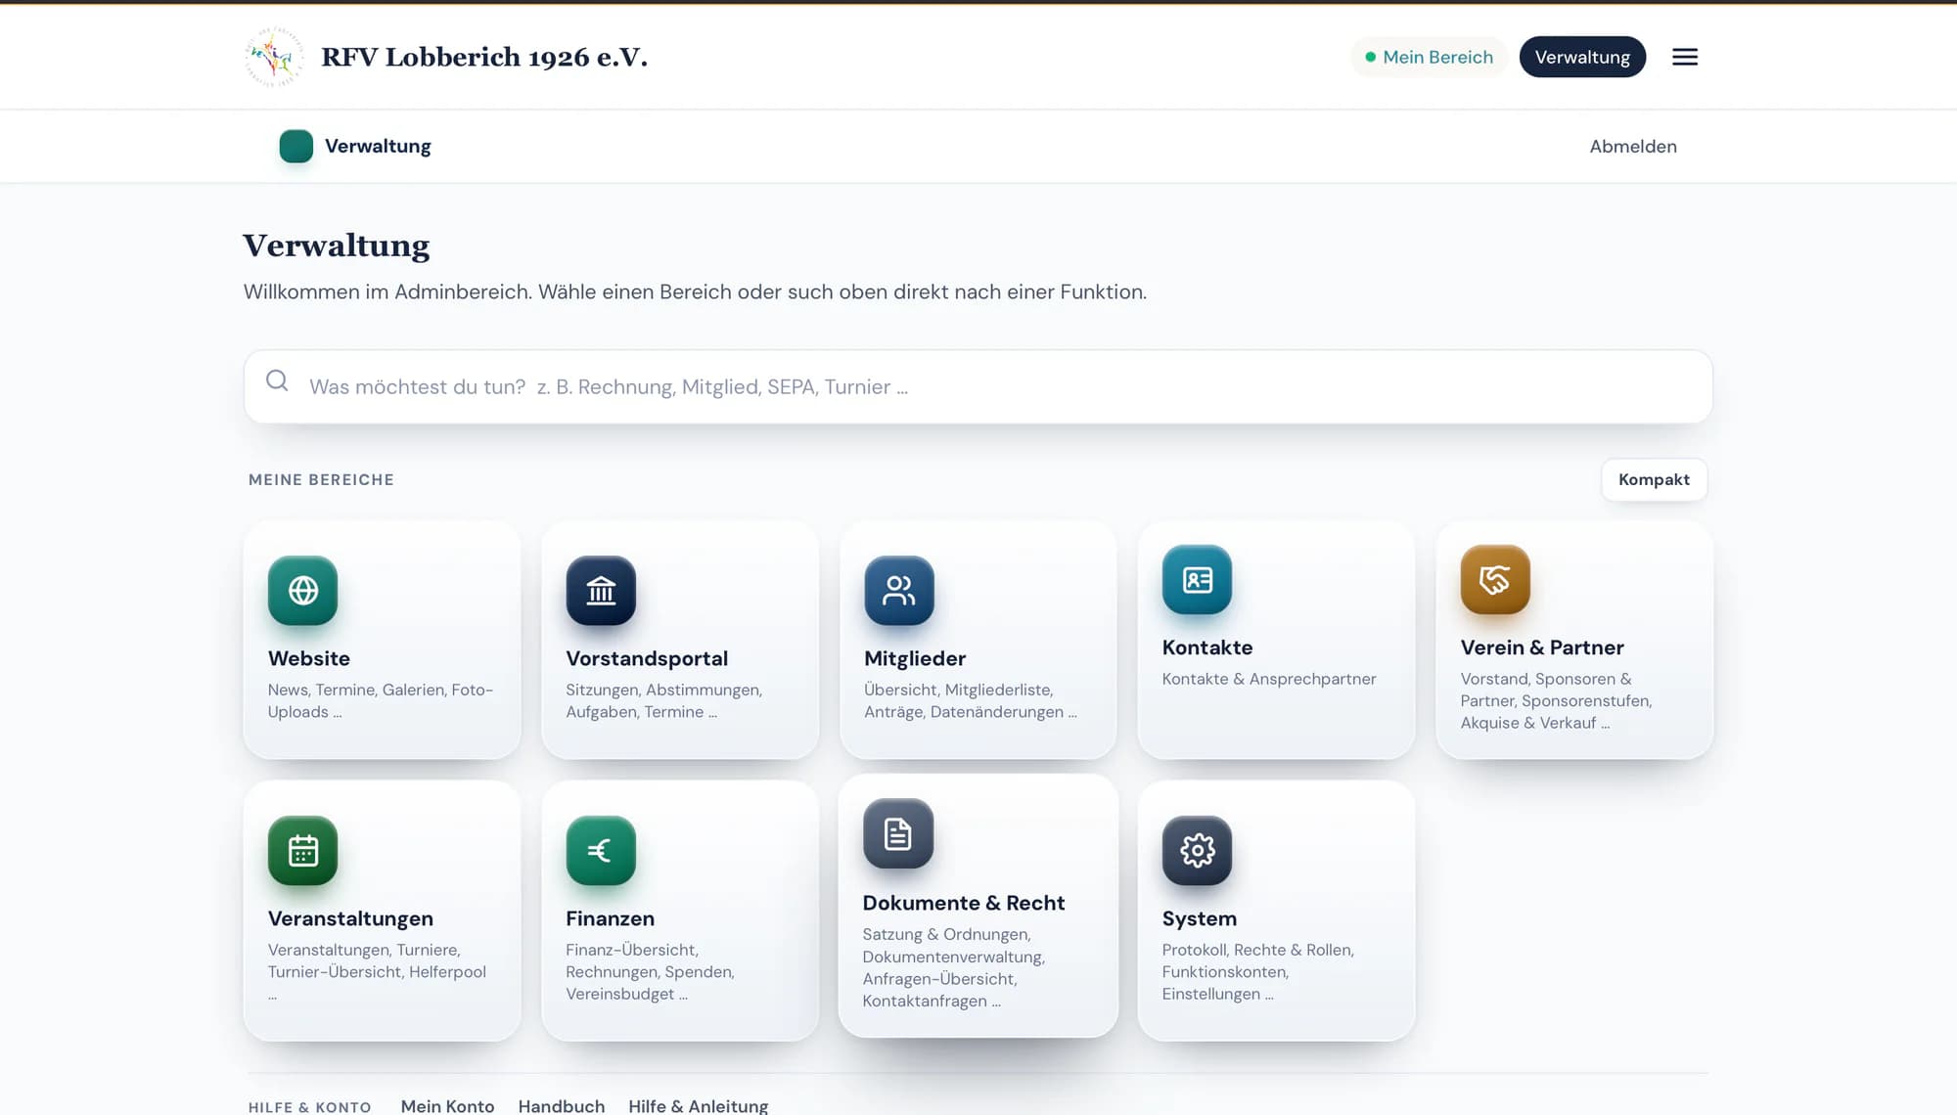1957x1115 pixels.
Task: Click the Verein & Partner card title
Action: (1542, 647)
